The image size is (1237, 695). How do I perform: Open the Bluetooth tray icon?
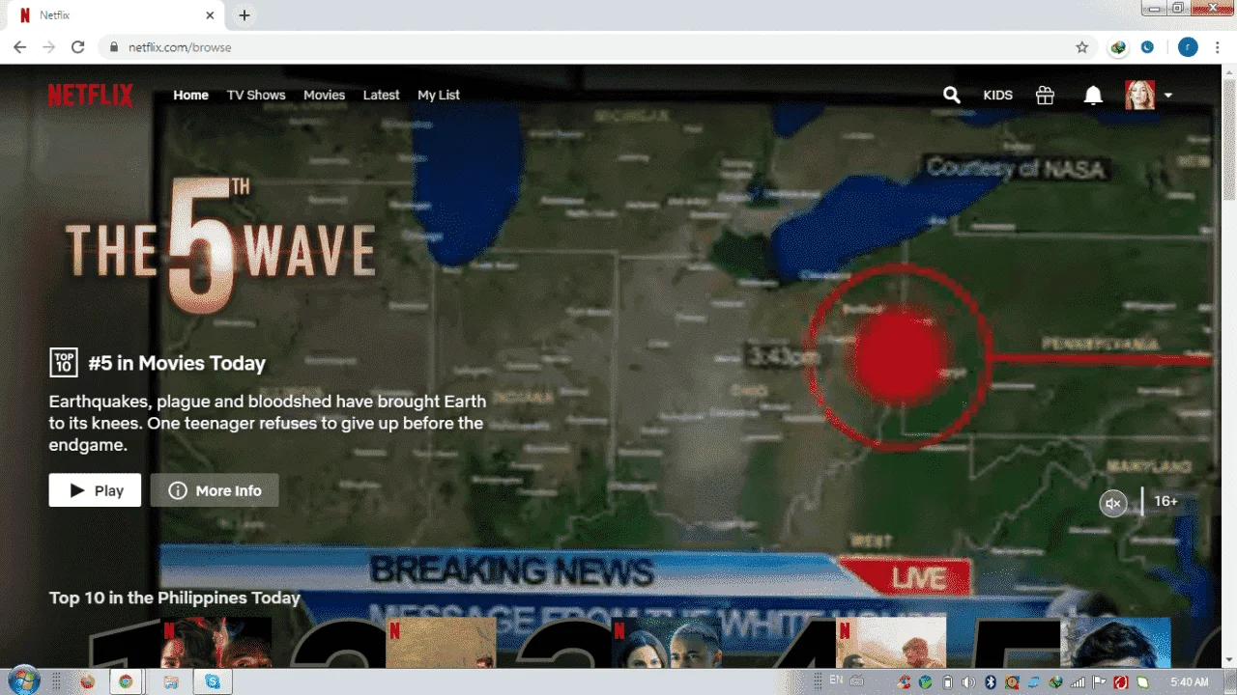coord(991,682)
